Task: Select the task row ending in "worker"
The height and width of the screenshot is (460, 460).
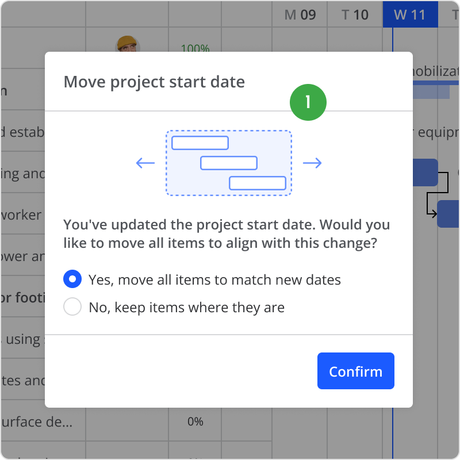Action: click(22, 215)
